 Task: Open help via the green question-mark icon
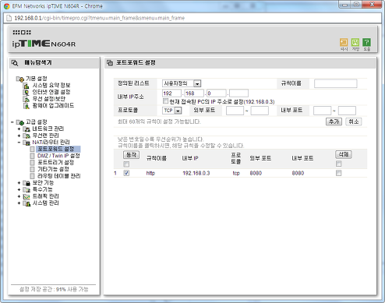(x=366, y=42)
